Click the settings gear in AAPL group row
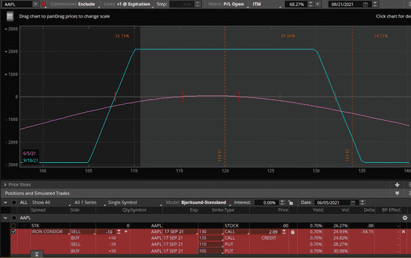This screenshot has height=258, width=411. 404,218
